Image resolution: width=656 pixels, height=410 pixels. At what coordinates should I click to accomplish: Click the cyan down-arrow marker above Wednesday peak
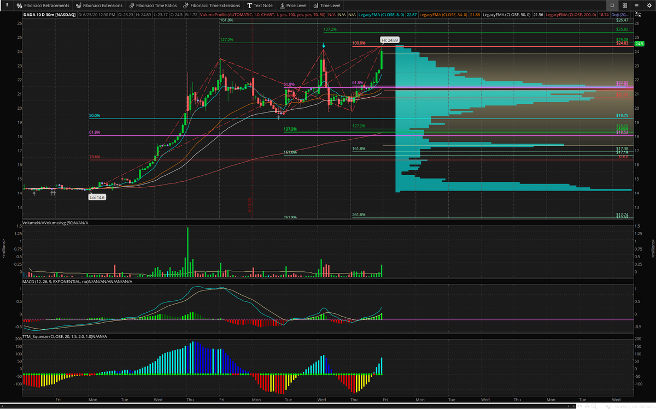tap(324, 46)
